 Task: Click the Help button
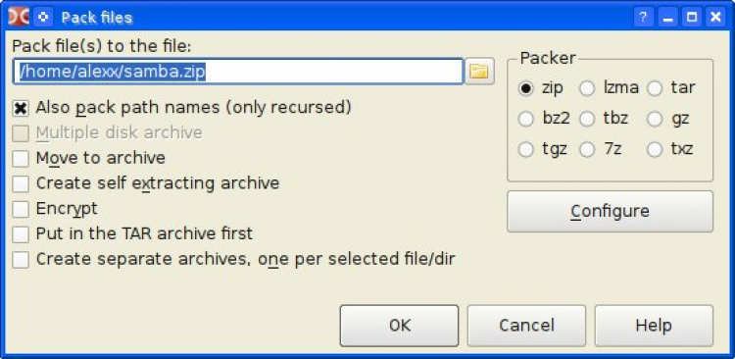[654, 326]
